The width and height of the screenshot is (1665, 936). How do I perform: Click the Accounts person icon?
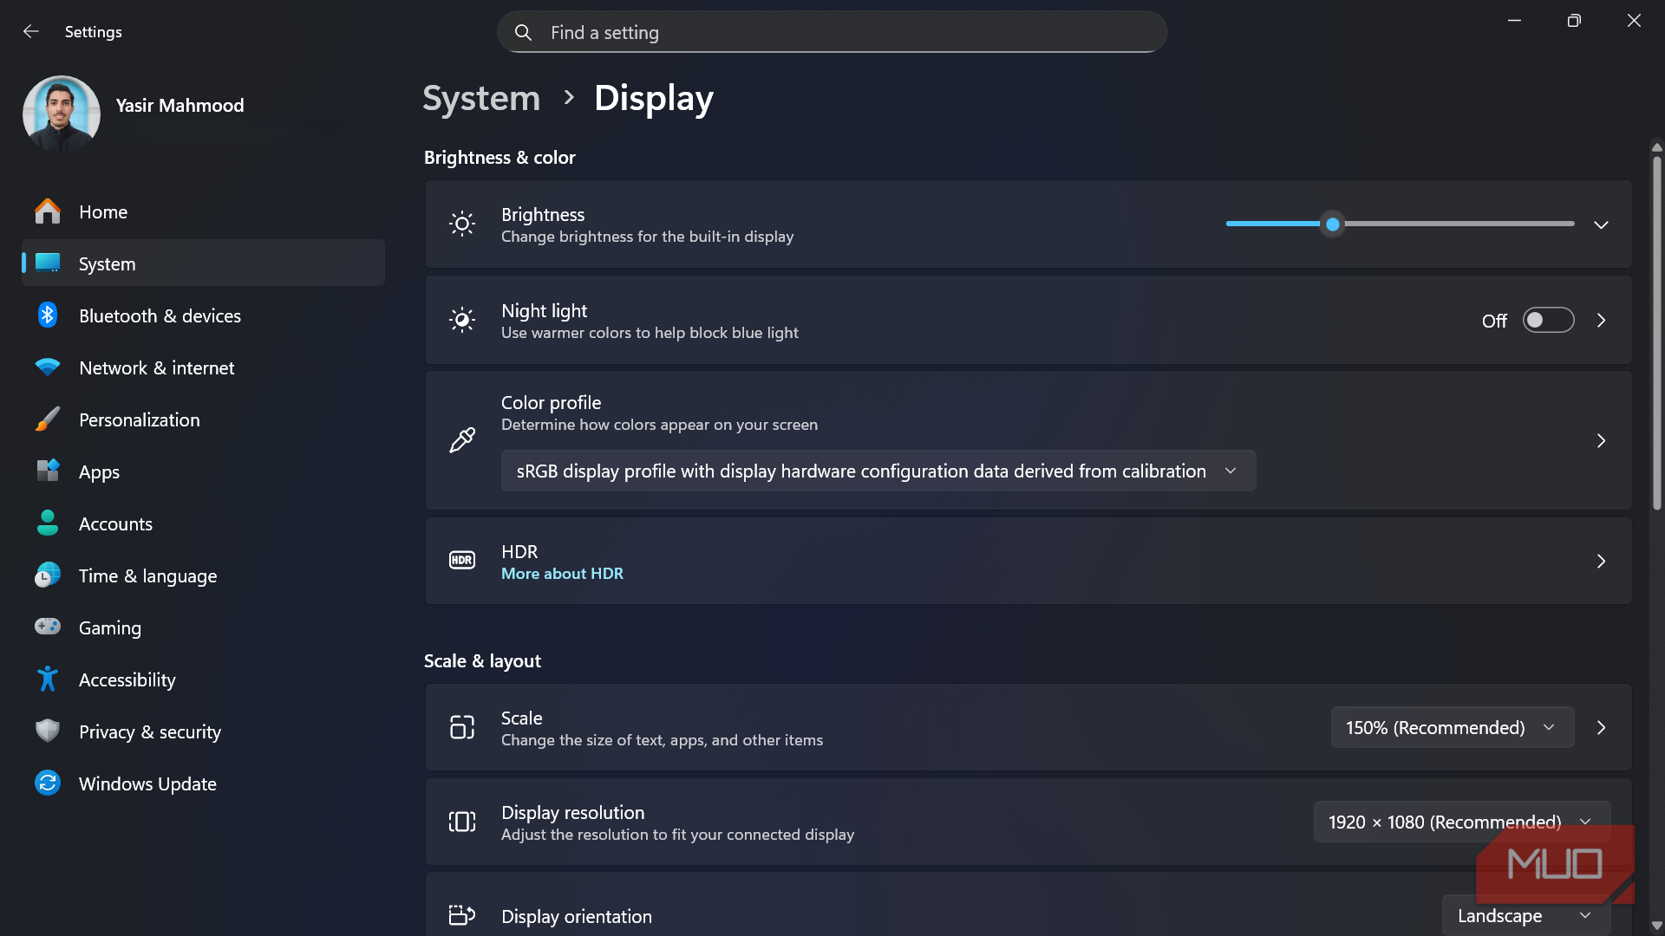pos(48,523)
